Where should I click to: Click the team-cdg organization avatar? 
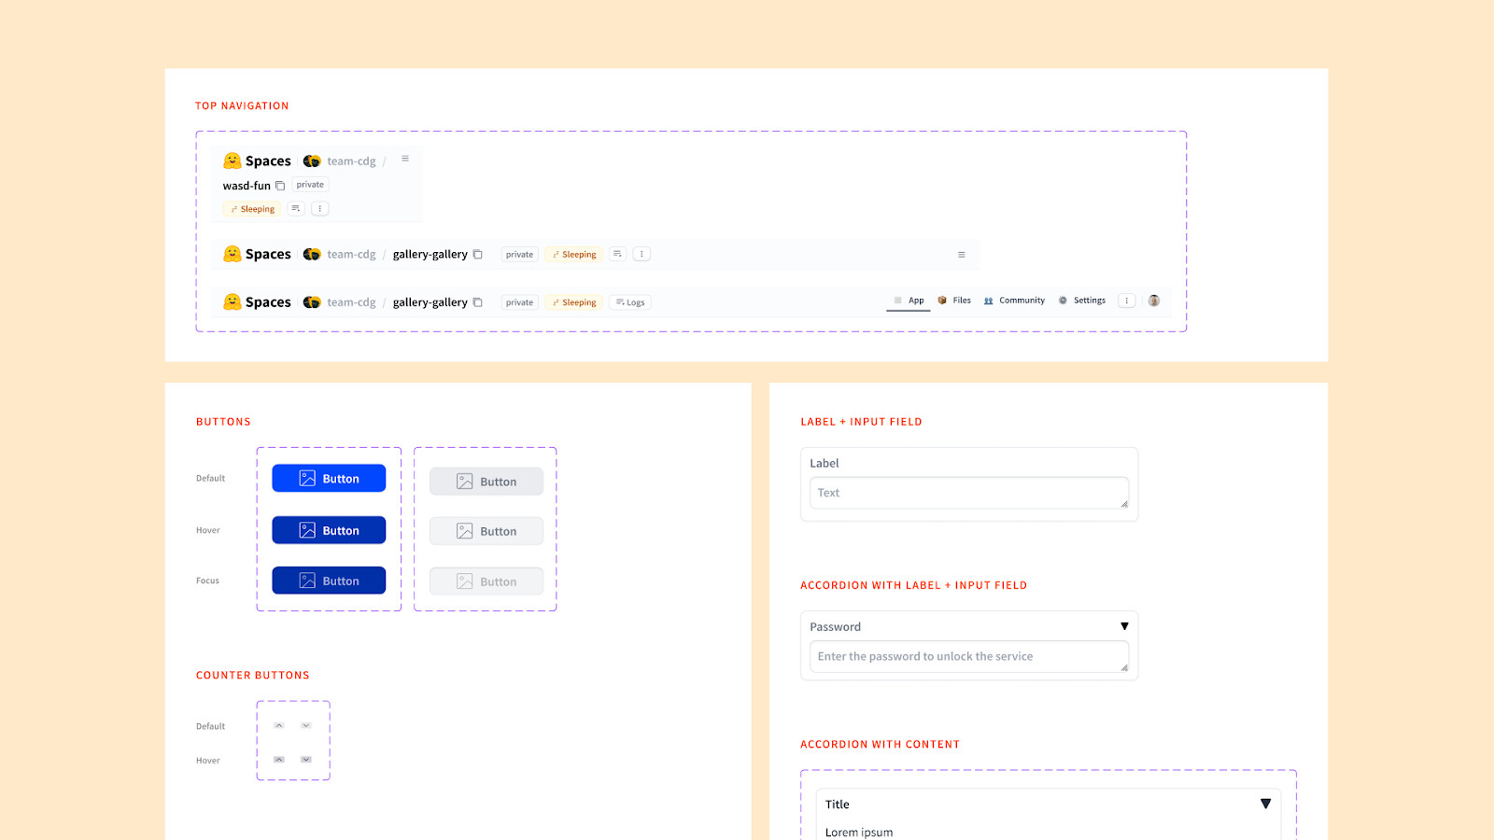click(312, 161)
